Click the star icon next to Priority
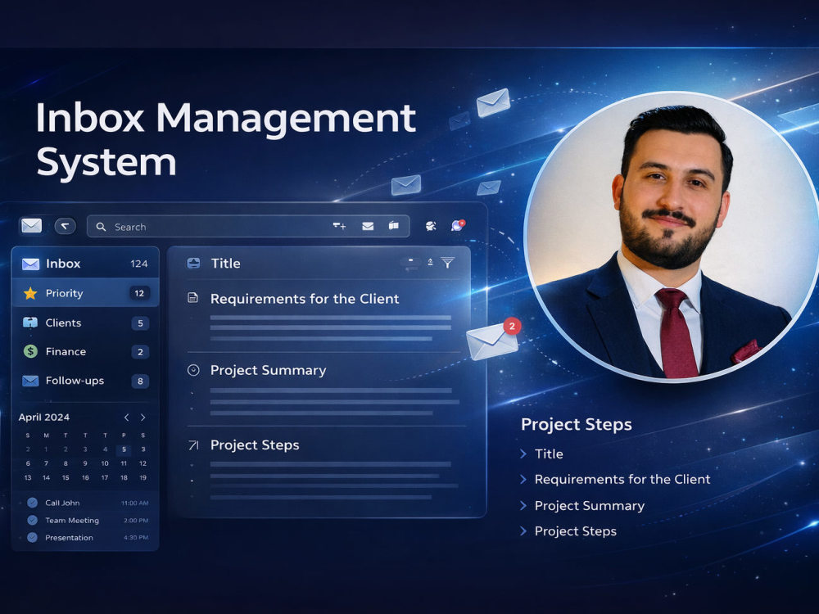This screenshot has width=819, height=614. pyautogui.click(x=30, y=293)
